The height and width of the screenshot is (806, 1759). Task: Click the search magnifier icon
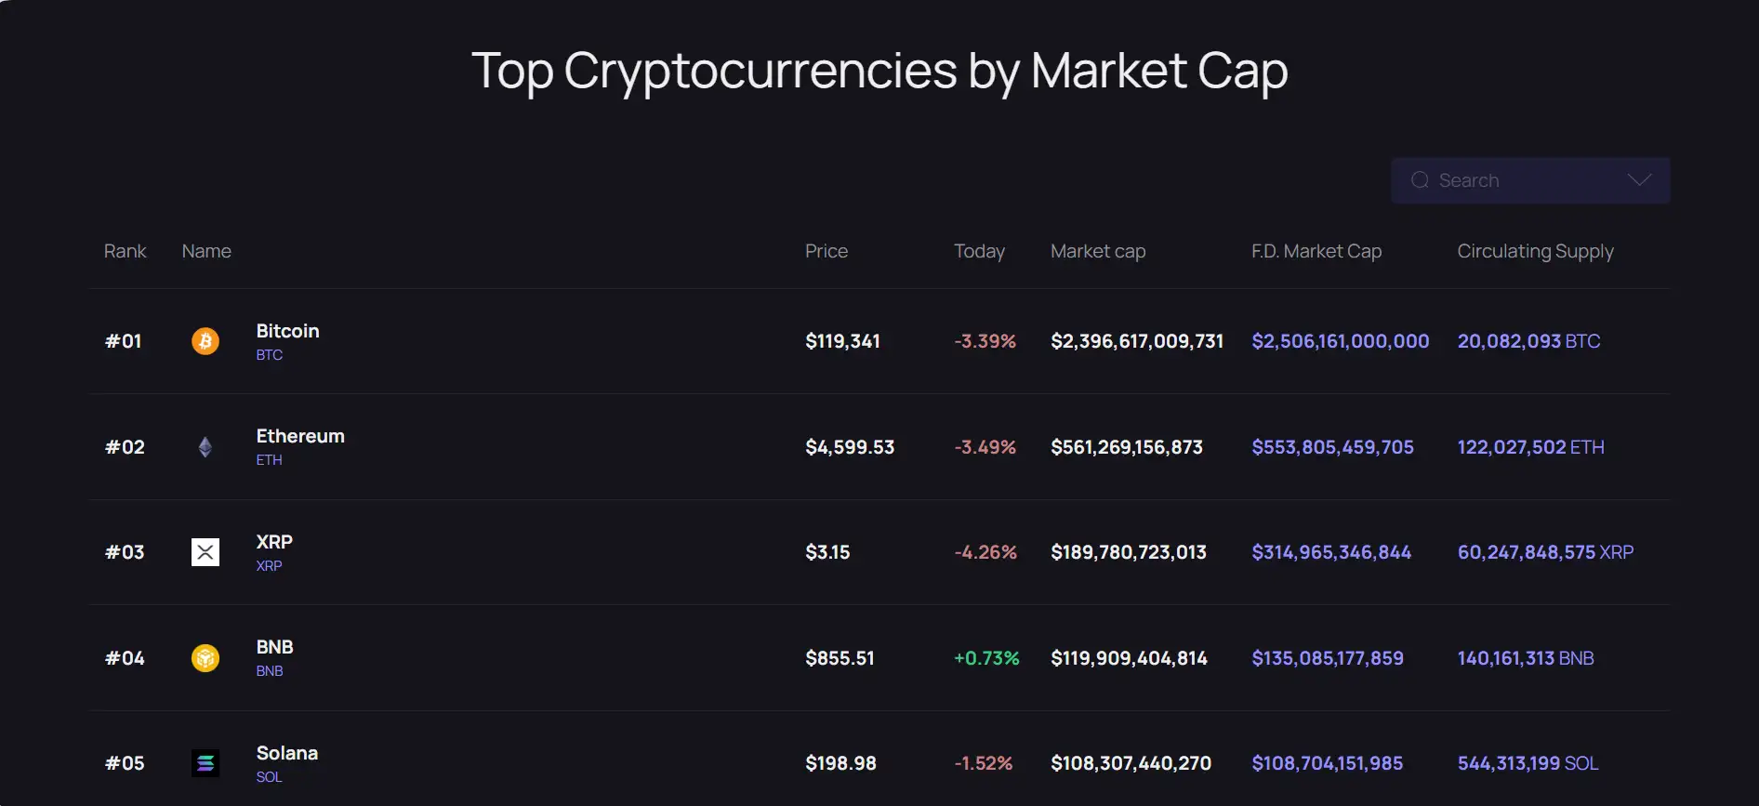tap(1420, 180)
